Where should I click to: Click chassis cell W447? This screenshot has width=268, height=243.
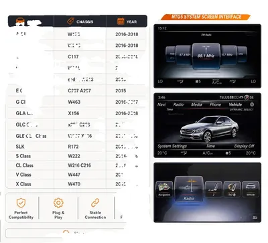point(74,175)
